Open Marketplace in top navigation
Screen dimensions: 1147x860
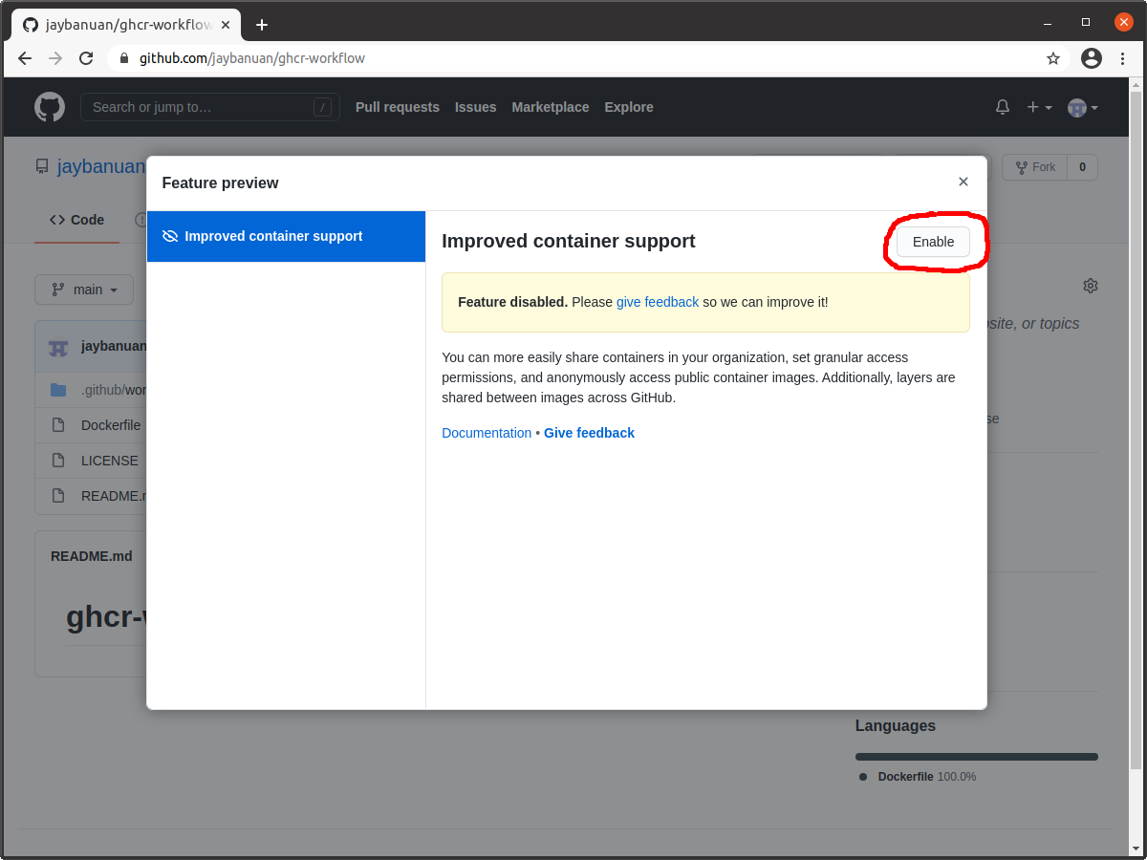[551, 107]
